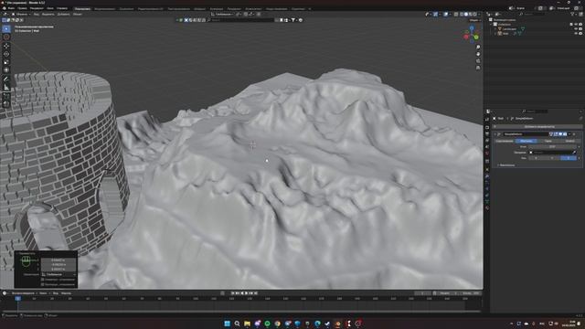Open the transform orientation Global dropdown

click(223, 15)
